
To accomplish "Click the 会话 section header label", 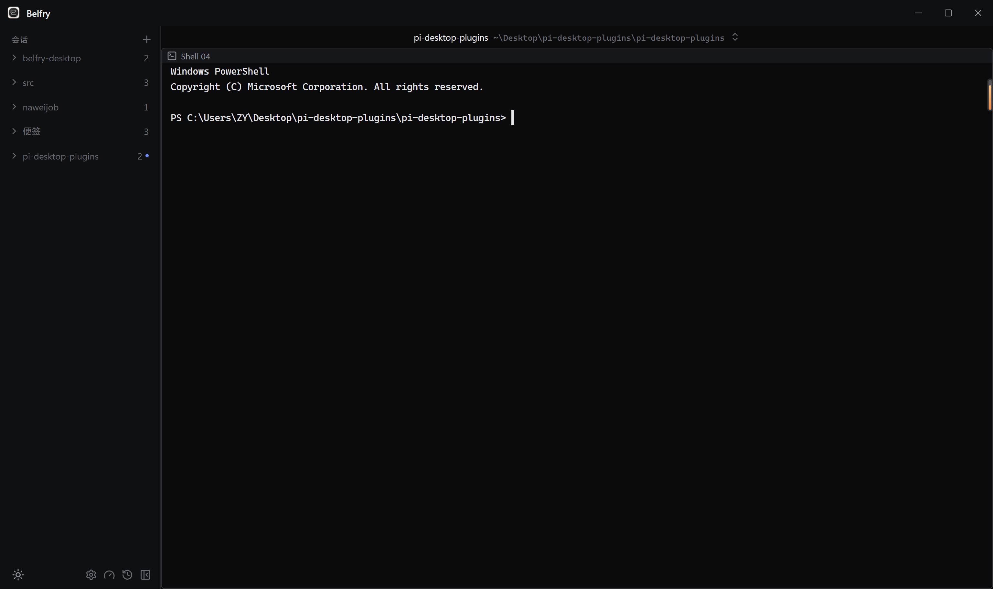I will coord(20,40).
